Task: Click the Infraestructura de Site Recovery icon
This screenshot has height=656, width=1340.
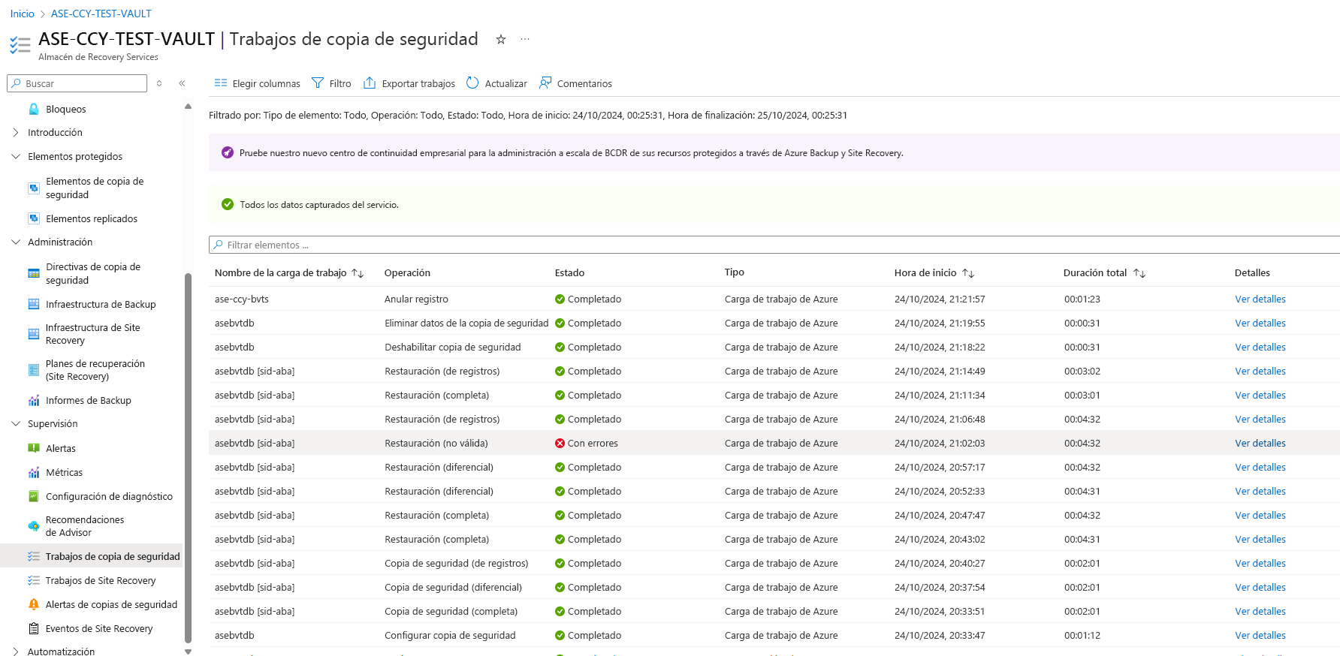Action: pos(34,334)
